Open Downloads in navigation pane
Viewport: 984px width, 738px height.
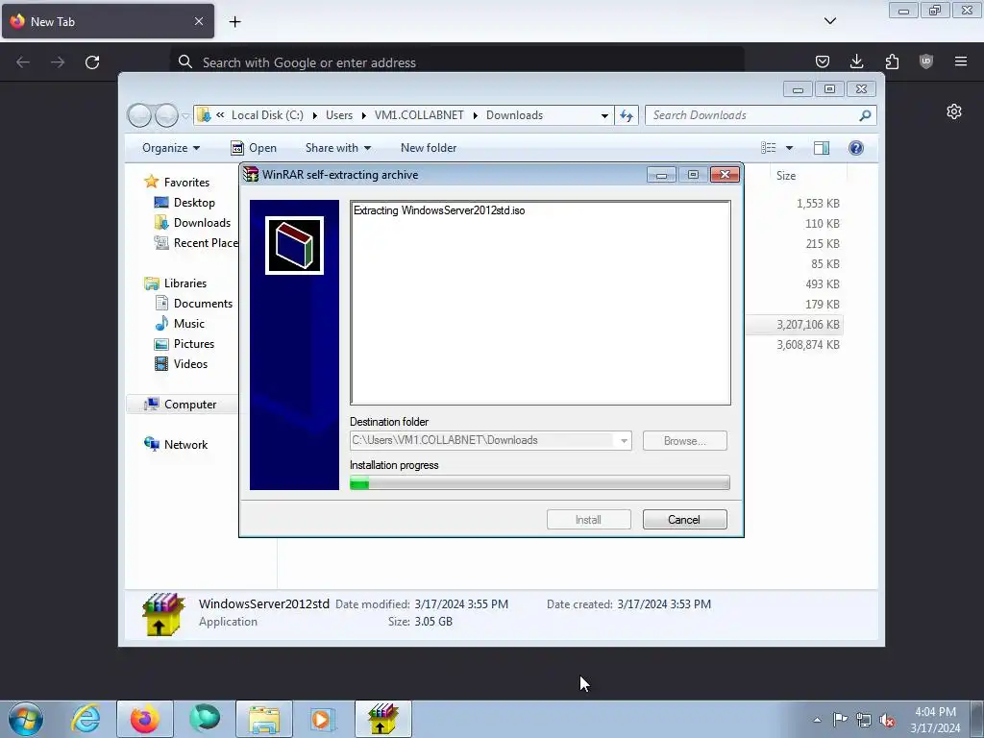(202, 223)
